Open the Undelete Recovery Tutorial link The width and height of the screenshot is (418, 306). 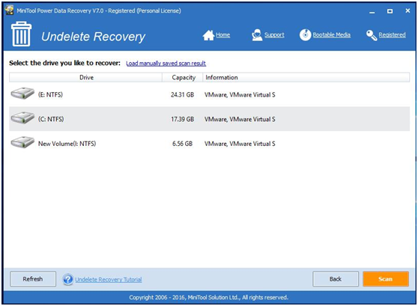click(109, 279)
